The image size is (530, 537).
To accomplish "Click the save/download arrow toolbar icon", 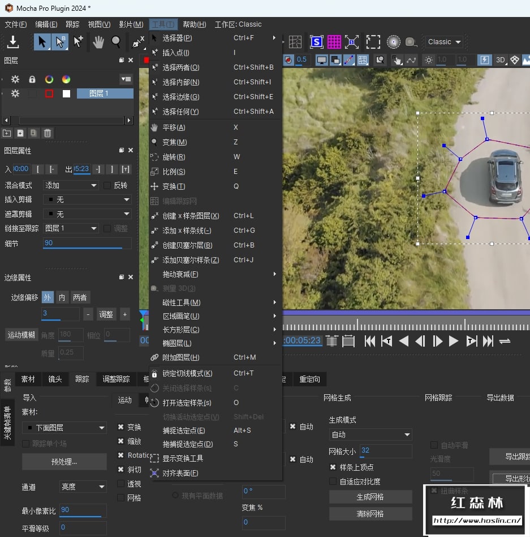I will [x=13, y=41].
